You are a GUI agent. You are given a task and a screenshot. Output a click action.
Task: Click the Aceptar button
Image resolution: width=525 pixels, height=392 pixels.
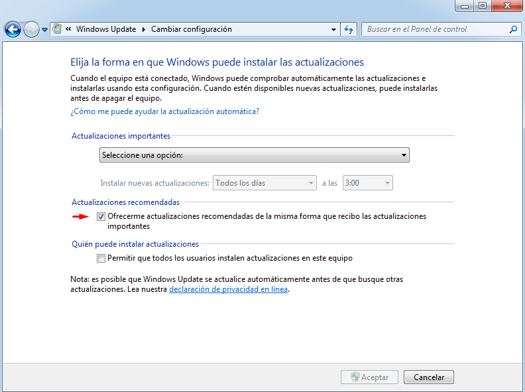click(x=369, y=377)
